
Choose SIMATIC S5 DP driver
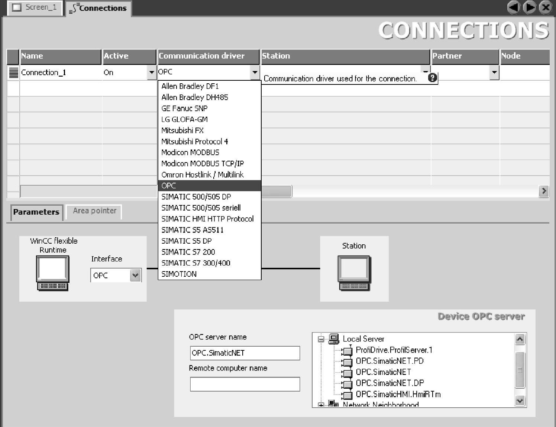coord(210,241)
